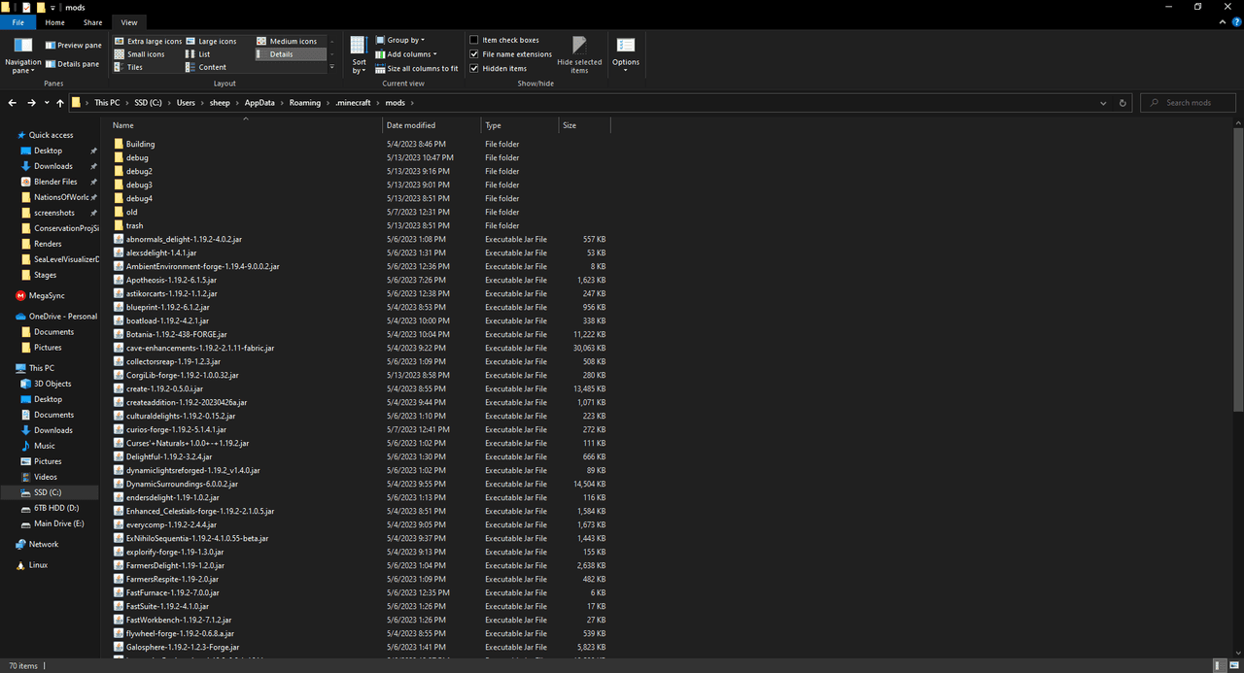Screen dimensions: 1244x673
Task: Switch to the Share ribbon tab
Action: [92, 22]
